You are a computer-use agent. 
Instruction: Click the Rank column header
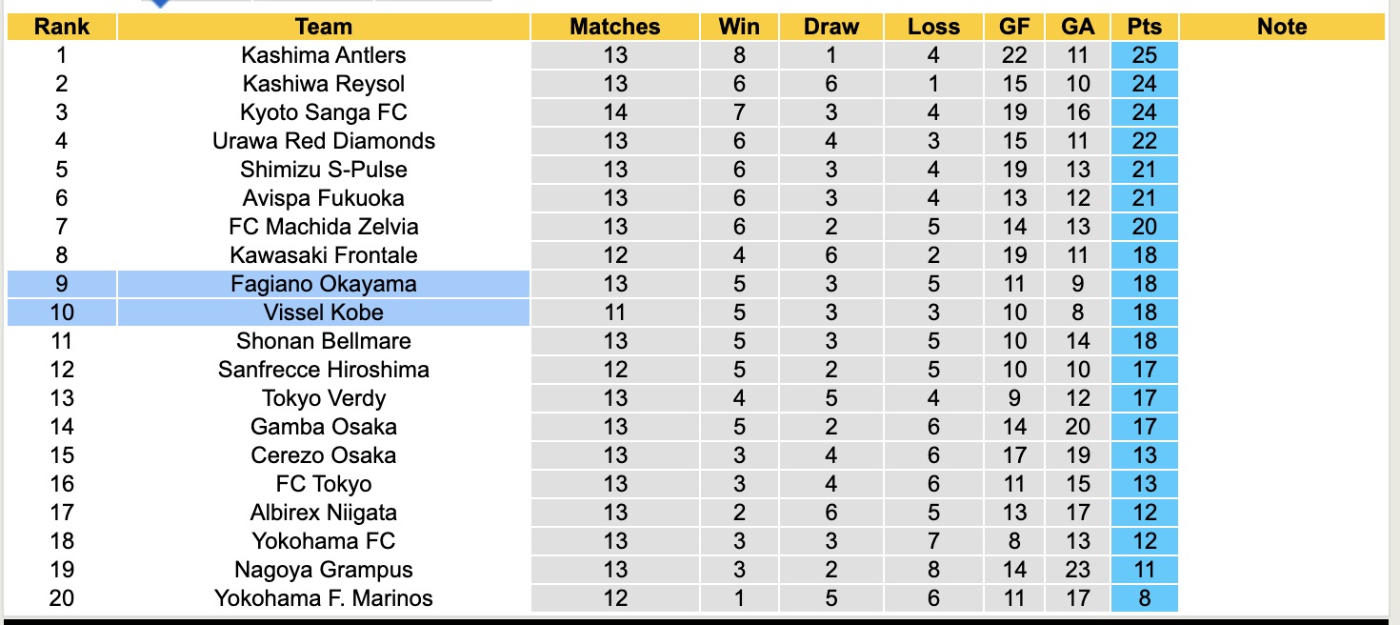(x=62, y=27)
